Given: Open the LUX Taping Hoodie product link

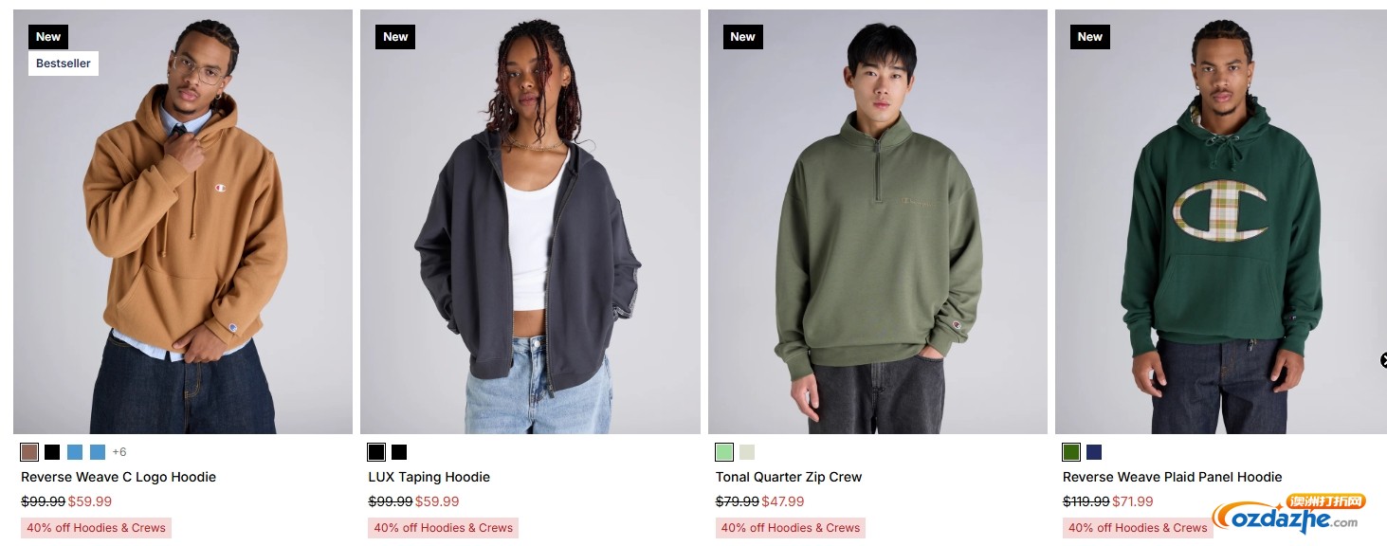Looking at the screenshot, I should [429, 477].
